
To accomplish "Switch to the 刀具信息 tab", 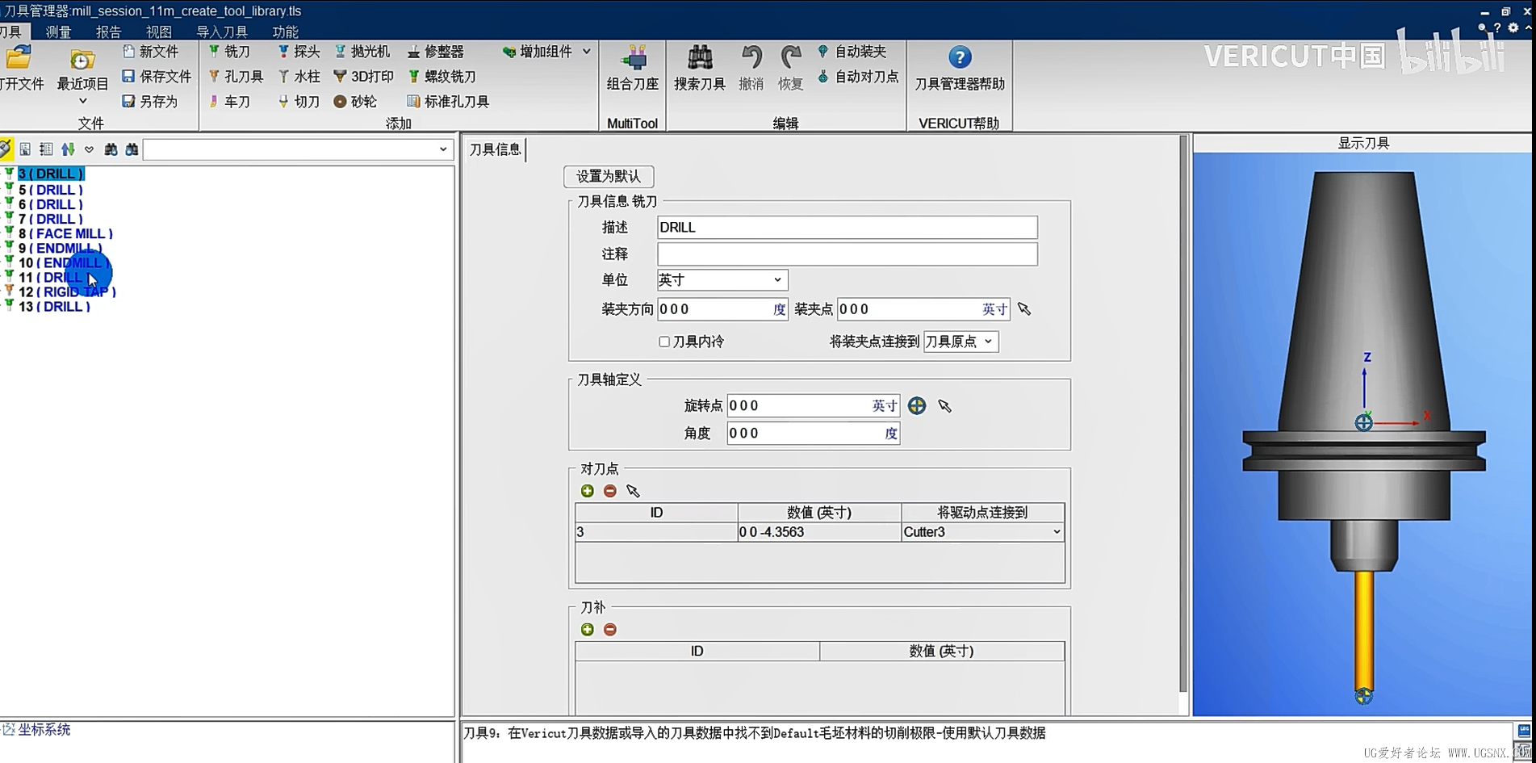I will (x=495, y=149).
